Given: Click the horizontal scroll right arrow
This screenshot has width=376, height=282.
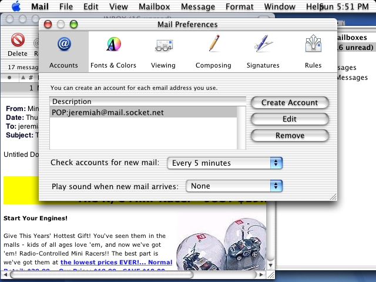Looking at the screenshot, I should (x=261, y=274).
